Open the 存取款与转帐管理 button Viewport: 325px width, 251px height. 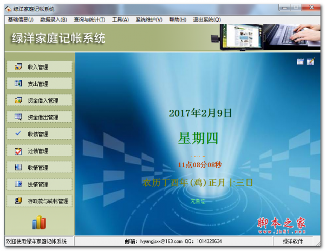[x=40, y=201]
